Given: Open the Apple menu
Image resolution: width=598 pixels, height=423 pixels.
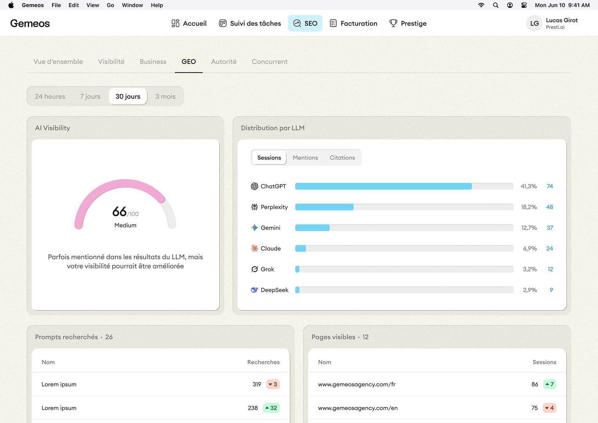Looking at the screenshot, I should pos(11,5).
